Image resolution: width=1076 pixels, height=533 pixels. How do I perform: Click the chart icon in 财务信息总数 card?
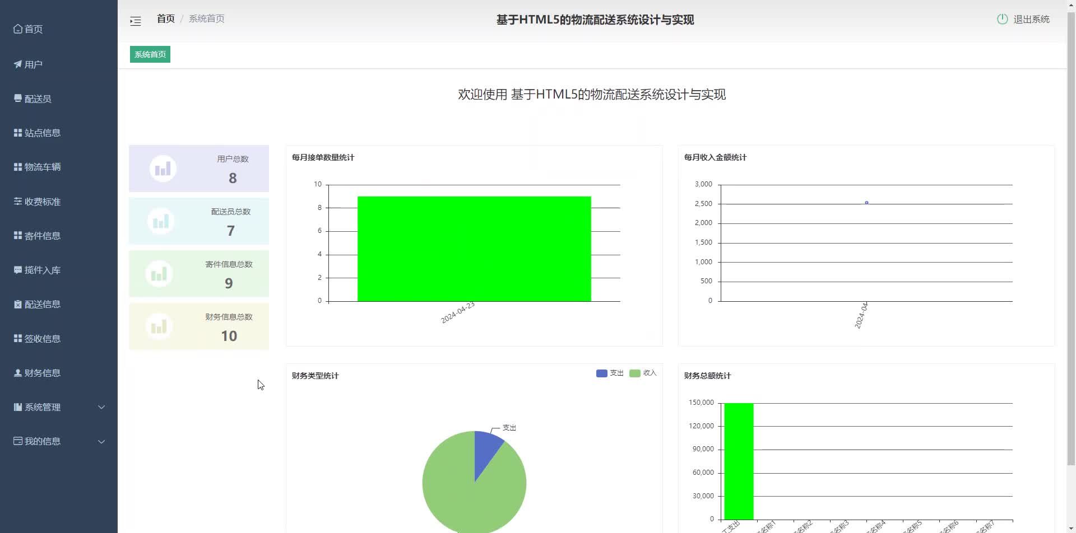(159, 326)
